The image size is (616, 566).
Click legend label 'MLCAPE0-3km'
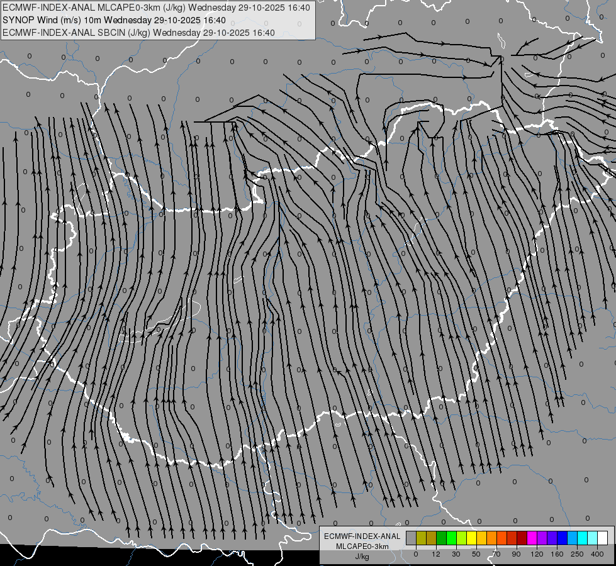[362, 547]
